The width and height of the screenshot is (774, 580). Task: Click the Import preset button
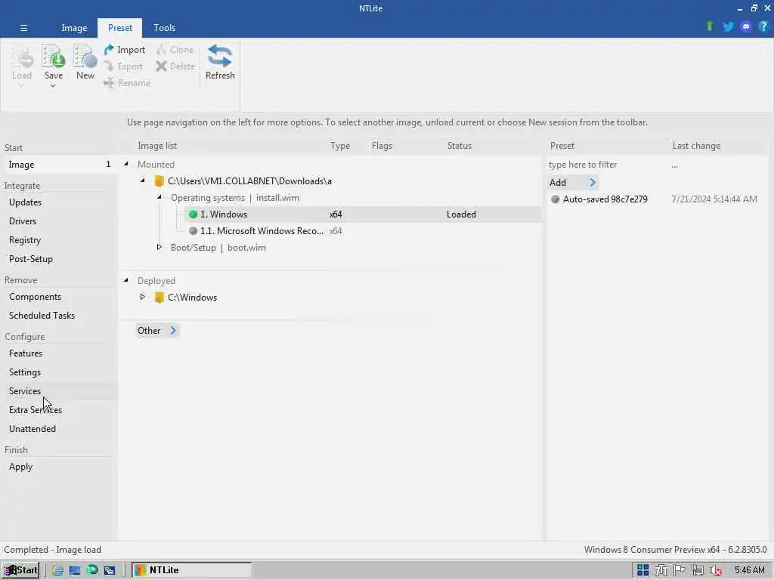(125, 50)
